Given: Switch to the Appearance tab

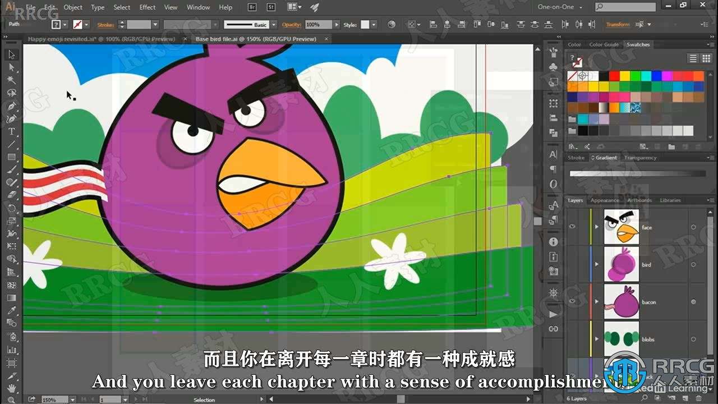Looking at the screenshot, I should (x=605, y=200).
